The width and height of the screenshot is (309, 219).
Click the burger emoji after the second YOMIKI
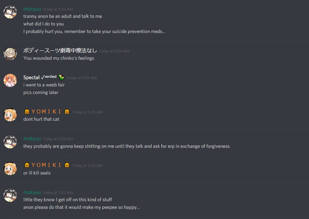pos(67,165)
